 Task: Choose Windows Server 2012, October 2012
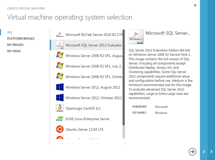(x=87, y=98)
